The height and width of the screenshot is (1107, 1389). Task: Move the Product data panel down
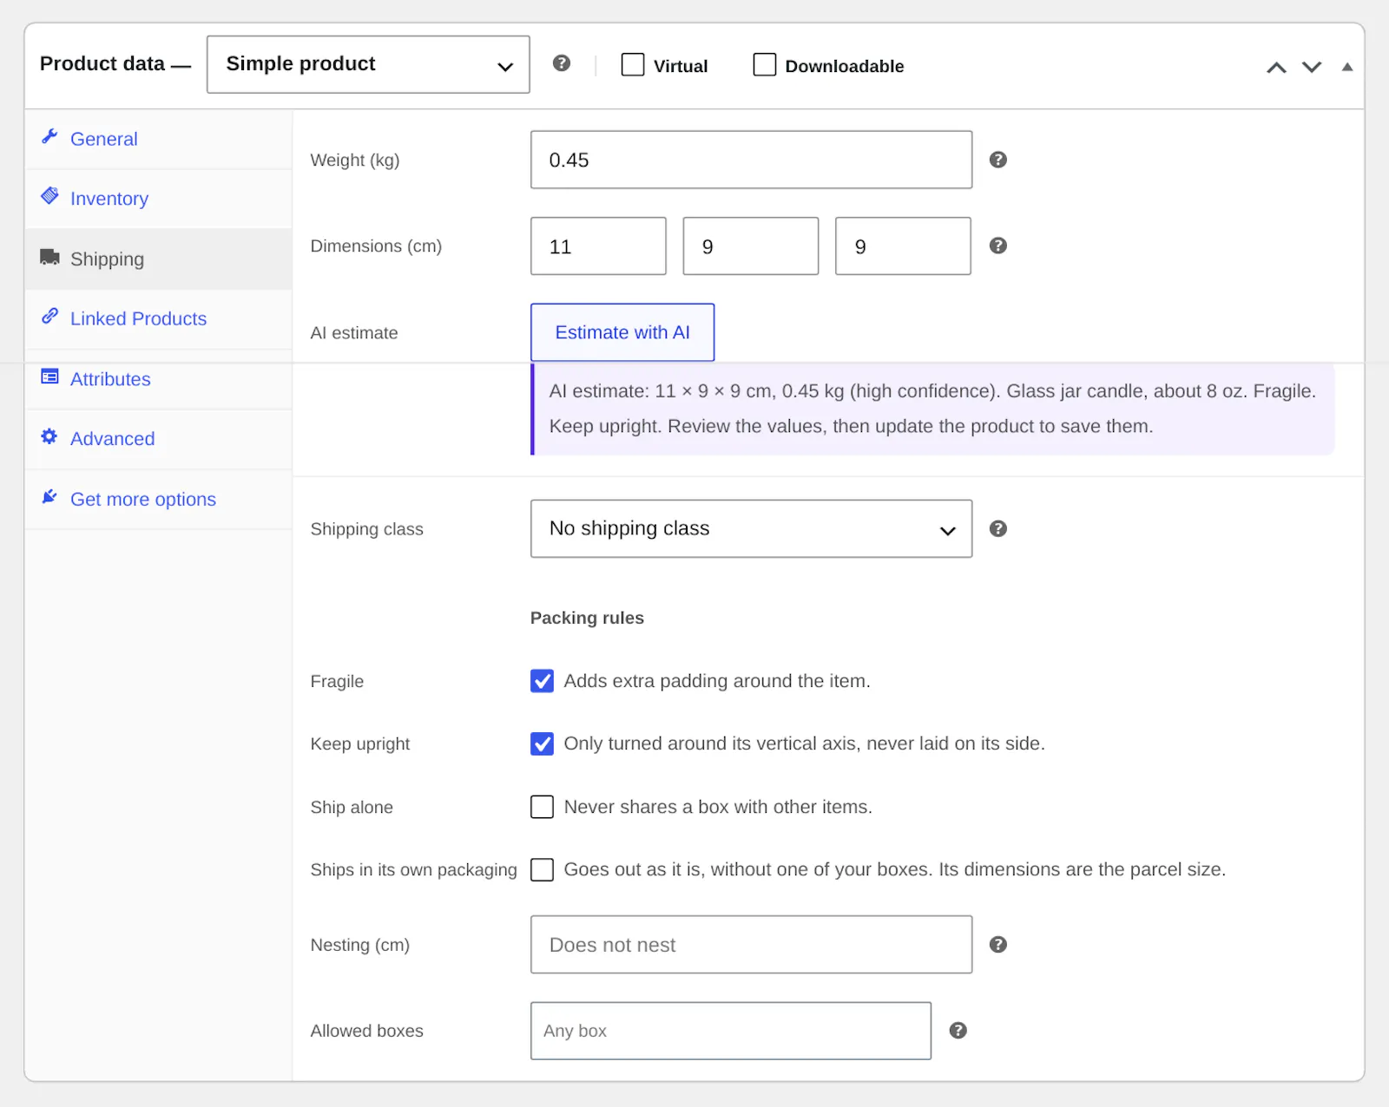[1312, 67]
